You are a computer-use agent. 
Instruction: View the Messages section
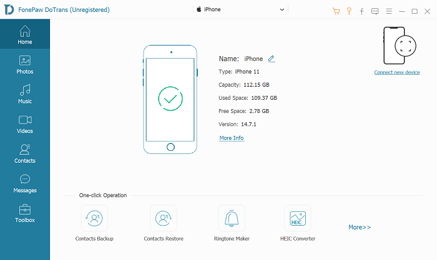25,183
